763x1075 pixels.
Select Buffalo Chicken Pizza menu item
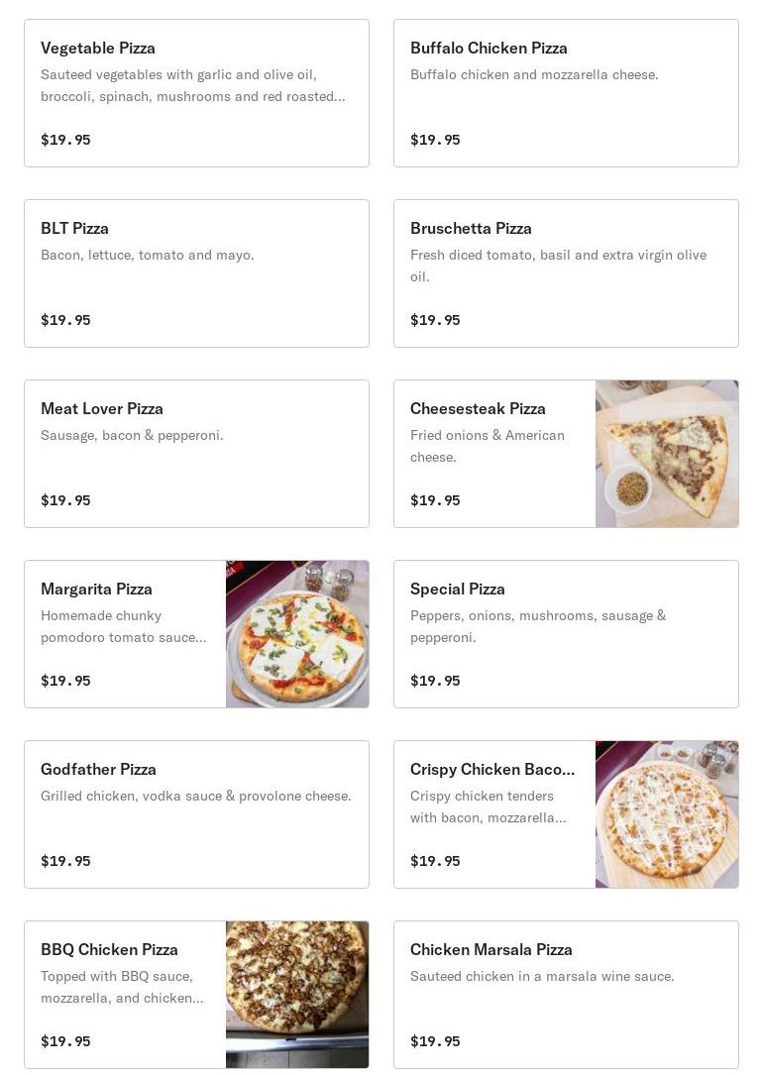[x=566, y=93]
